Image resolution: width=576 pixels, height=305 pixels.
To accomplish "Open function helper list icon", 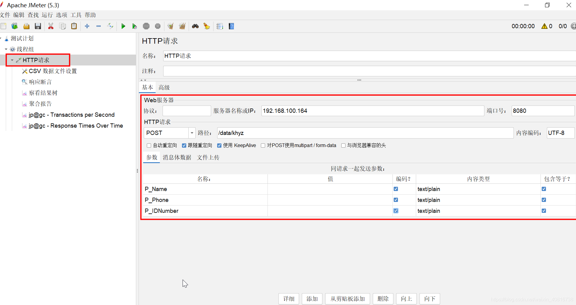I will coord(220,26).
